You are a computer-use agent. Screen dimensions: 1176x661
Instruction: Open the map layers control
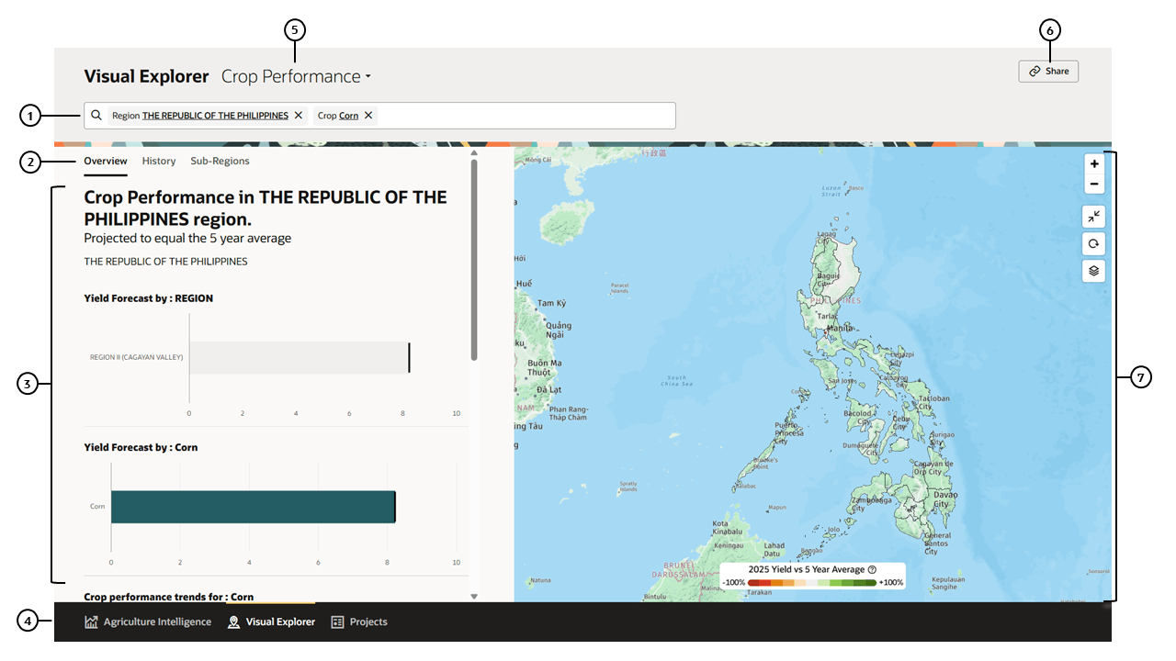tap(1093, 270)
